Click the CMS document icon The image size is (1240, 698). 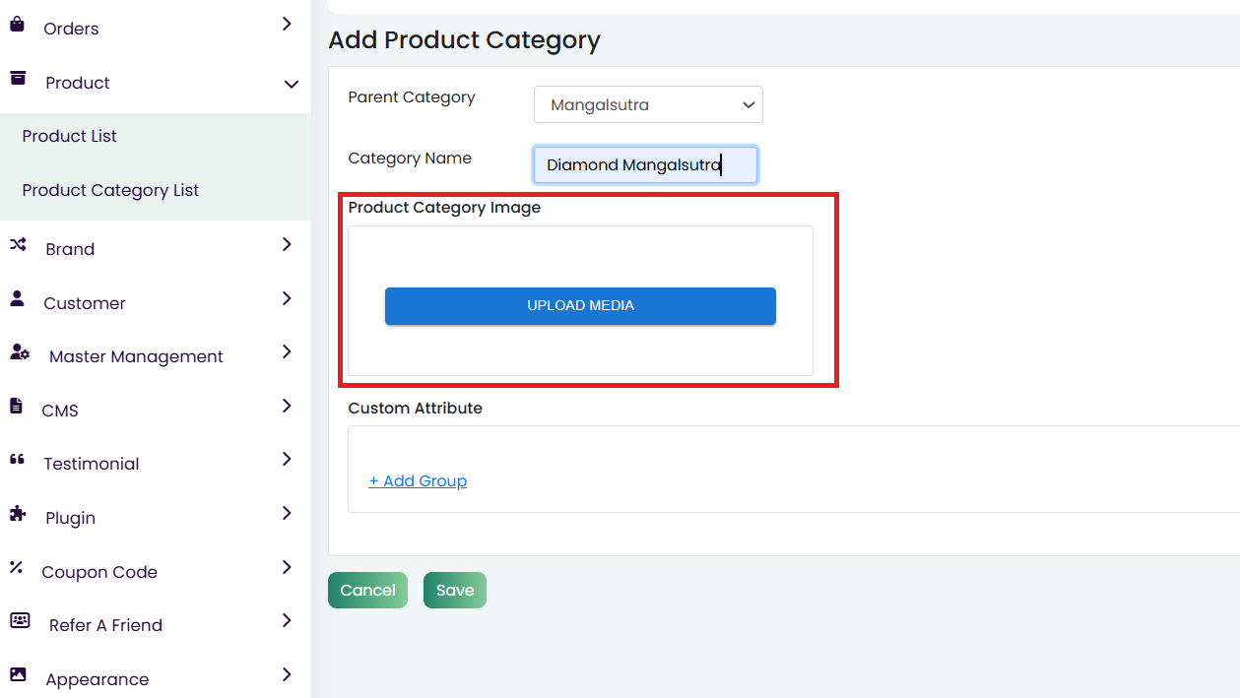[16, 407]
